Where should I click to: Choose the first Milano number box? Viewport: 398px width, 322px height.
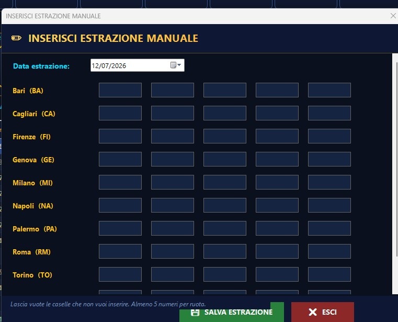pyautogui.click(x=120, y=182)
